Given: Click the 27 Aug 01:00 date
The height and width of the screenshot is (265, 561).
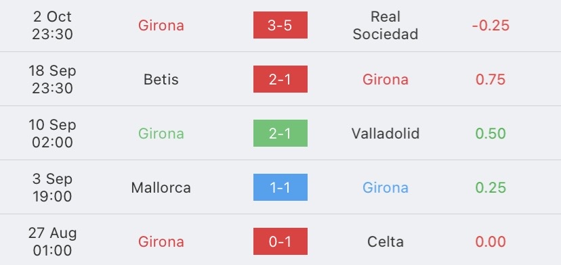Looking at the screenshot, I should click(52, 242).
